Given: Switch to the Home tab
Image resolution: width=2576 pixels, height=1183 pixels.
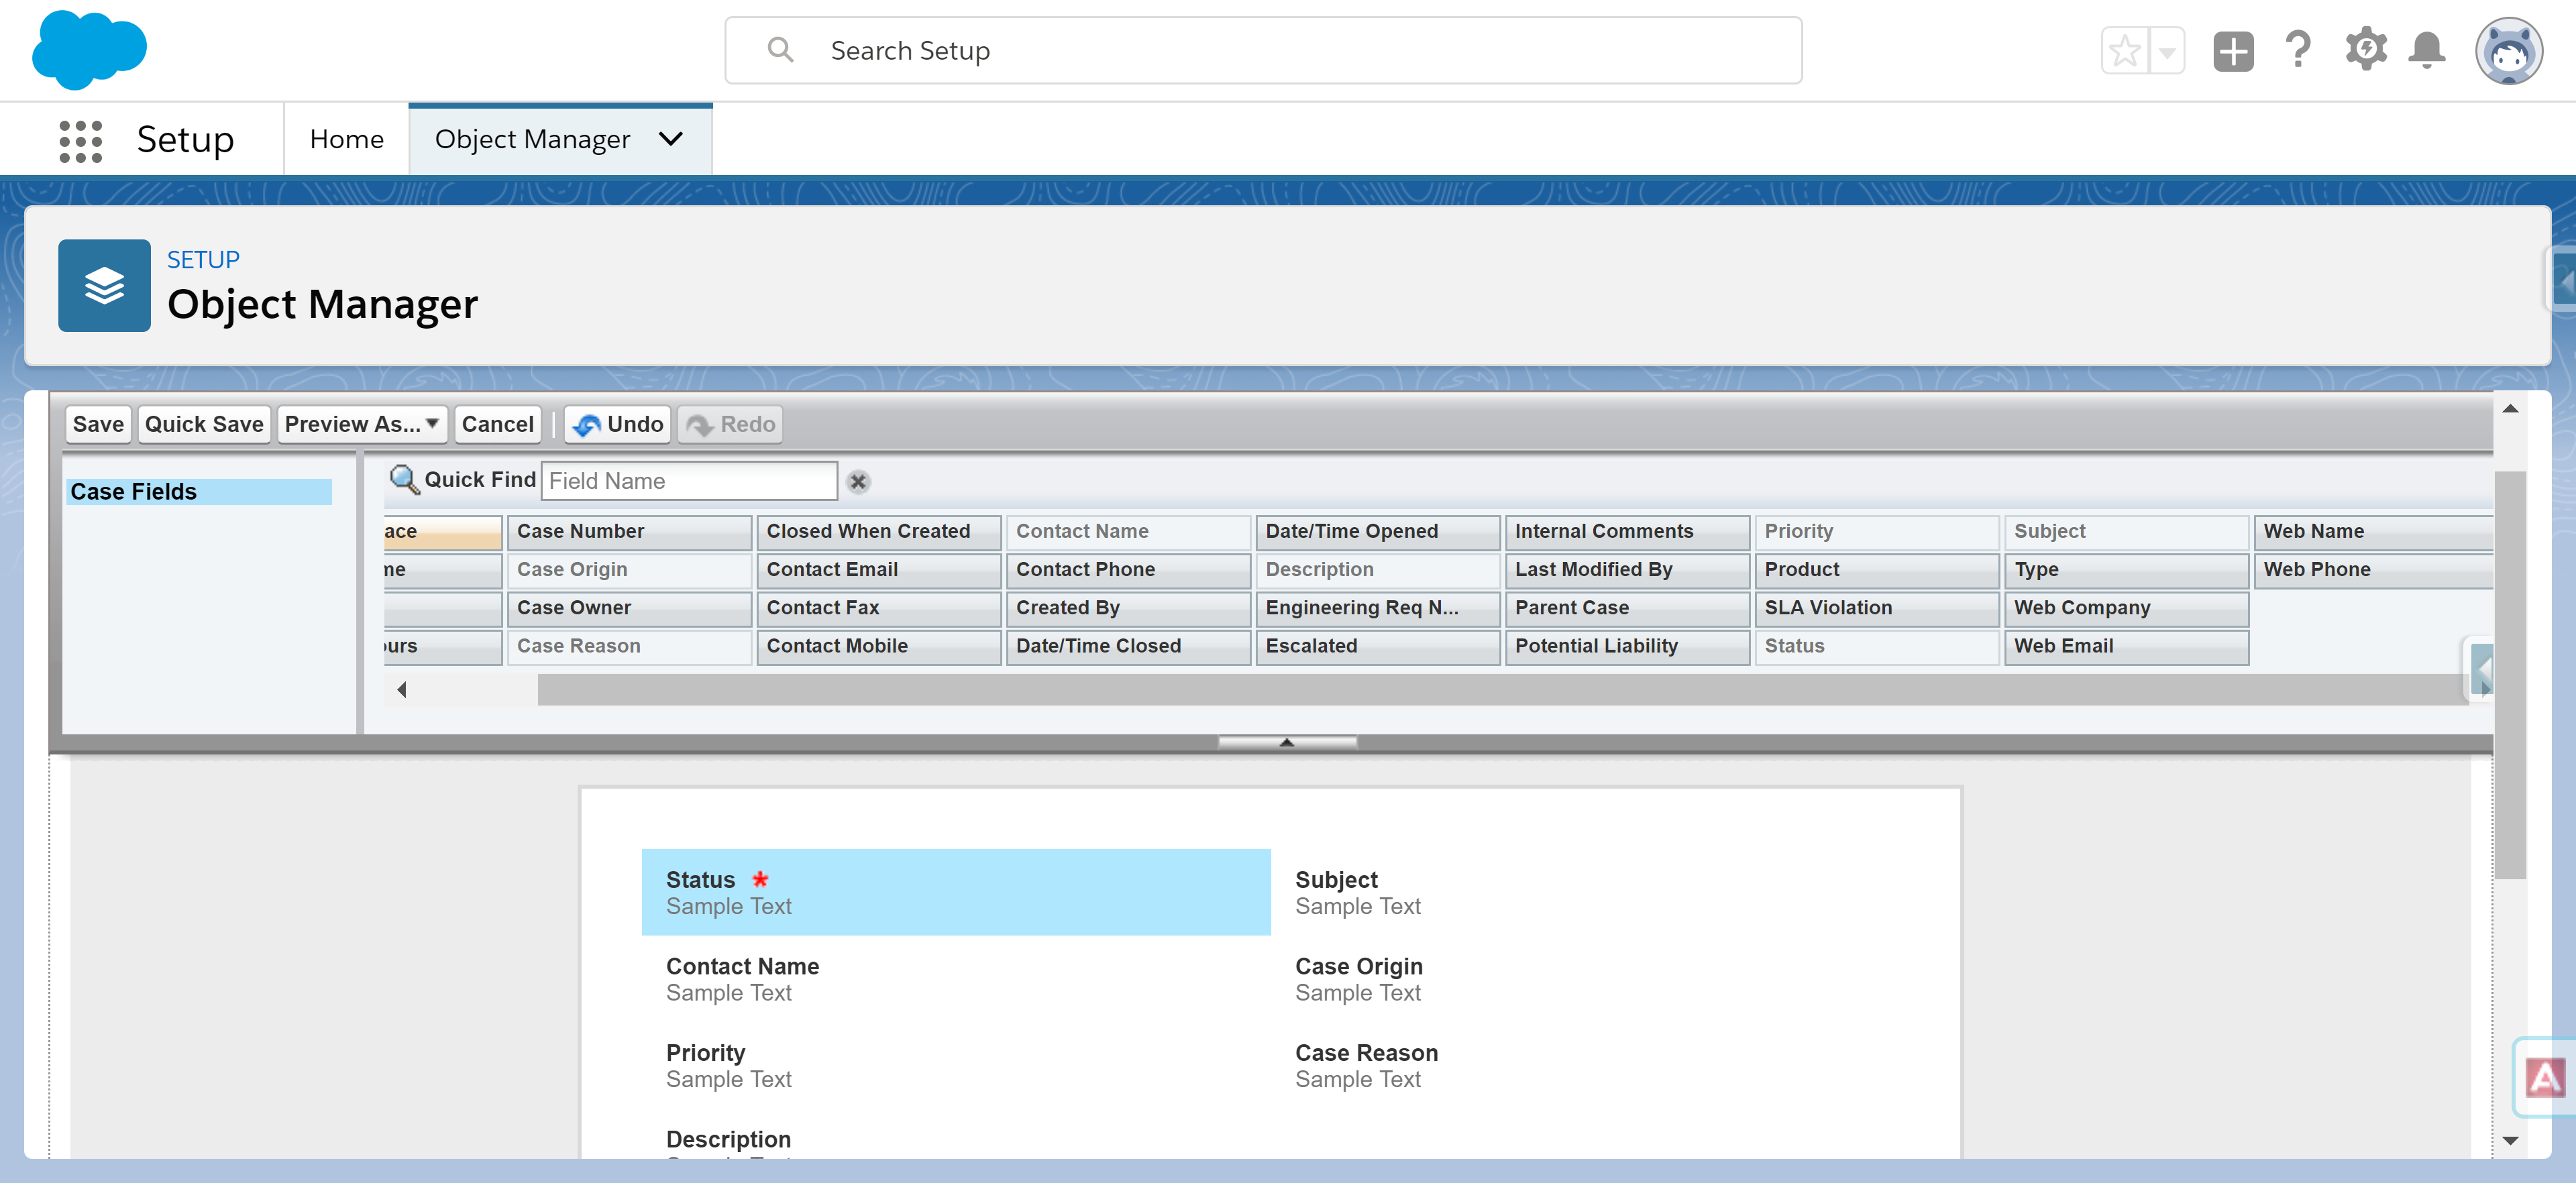Looking at the screenshot, I should coord(346,139).
